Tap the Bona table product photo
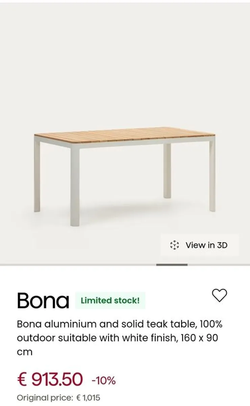This screenshot has height=406, width=250. [x=125, y=169]
